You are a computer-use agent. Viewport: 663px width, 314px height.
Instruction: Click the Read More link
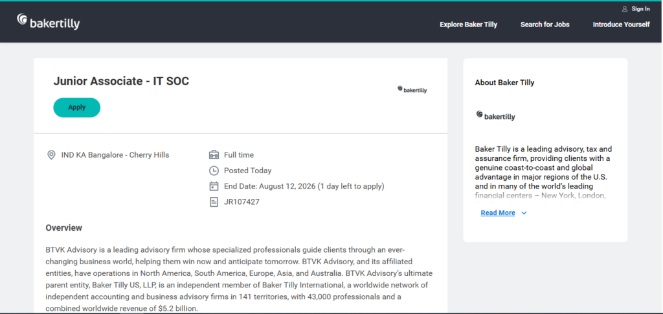(498, 213)
